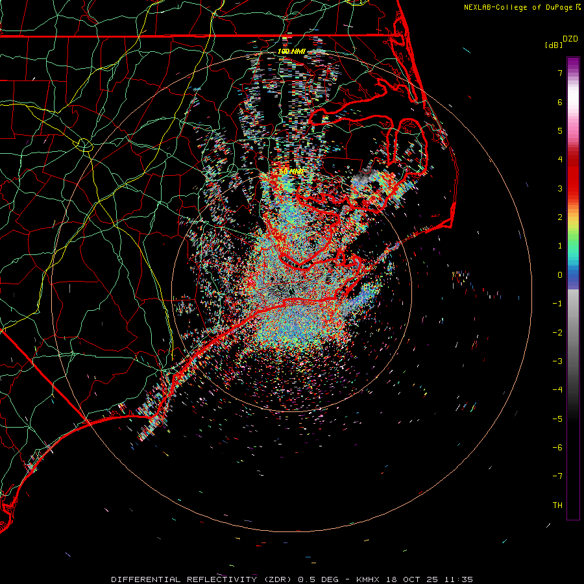584x584 pixels.
Task: Click the 0 value on the scale
Action: pos(560,275)
